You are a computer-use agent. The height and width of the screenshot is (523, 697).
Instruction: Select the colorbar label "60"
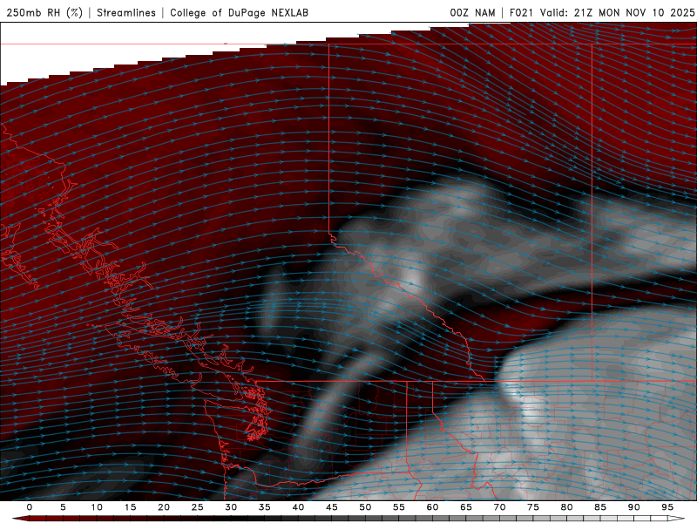click(432, 507)
